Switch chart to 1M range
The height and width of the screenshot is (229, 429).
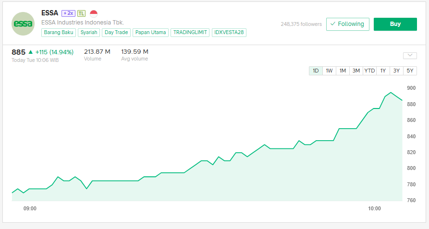pos(343,71)
